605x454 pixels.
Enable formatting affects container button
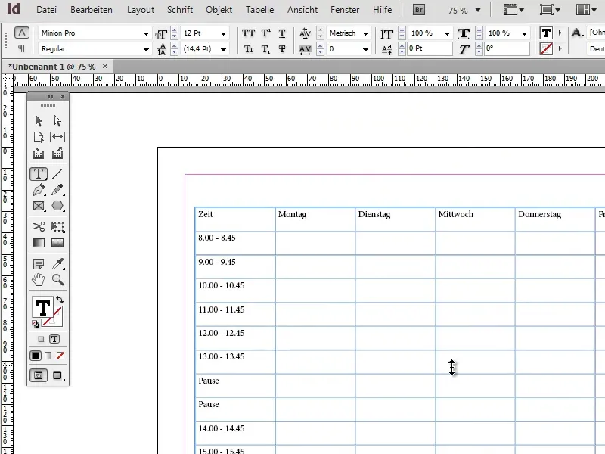click(41, 339)
